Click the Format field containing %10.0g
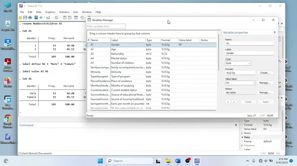The height and width of the screenshot is (166, 297). 240,73
